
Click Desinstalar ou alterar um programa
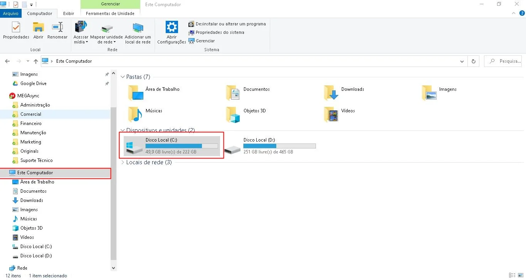[x=230, y=24]
